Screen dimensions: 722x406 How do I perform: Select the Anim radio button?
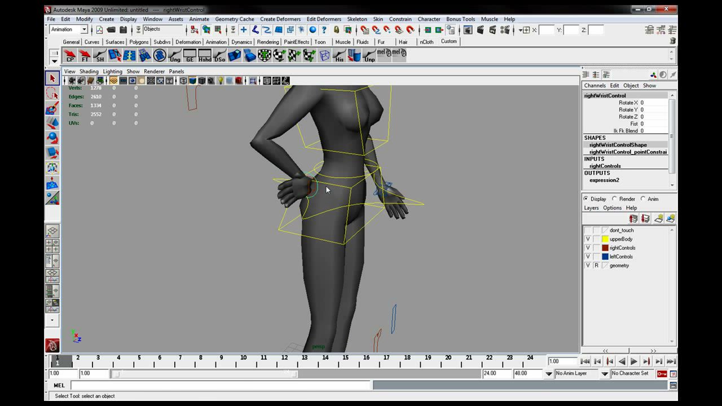649,198
